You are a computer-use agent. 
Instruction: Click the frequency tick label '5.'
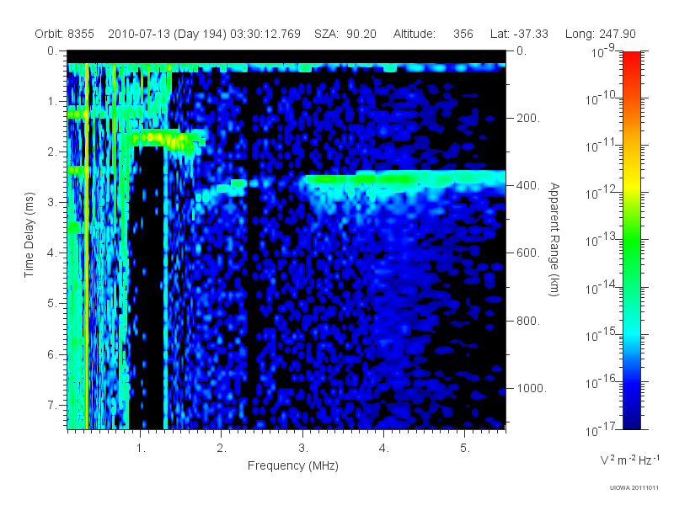[x=465, y=449]
